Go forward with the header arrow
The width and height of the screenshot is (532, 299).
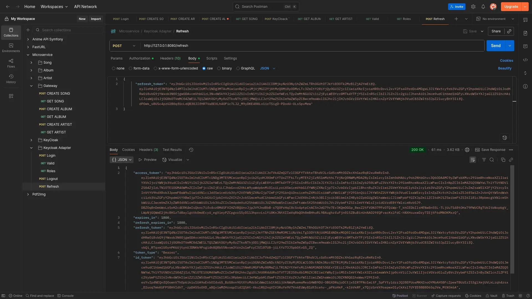(x=18, y=7)
